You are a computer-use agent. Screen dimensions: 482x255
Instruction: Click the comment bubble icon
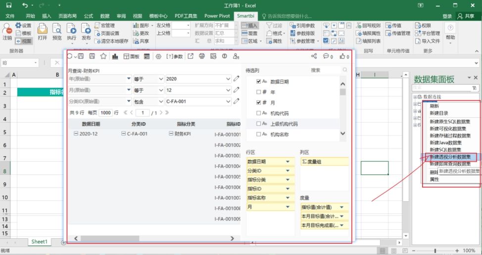click(326, 56)
